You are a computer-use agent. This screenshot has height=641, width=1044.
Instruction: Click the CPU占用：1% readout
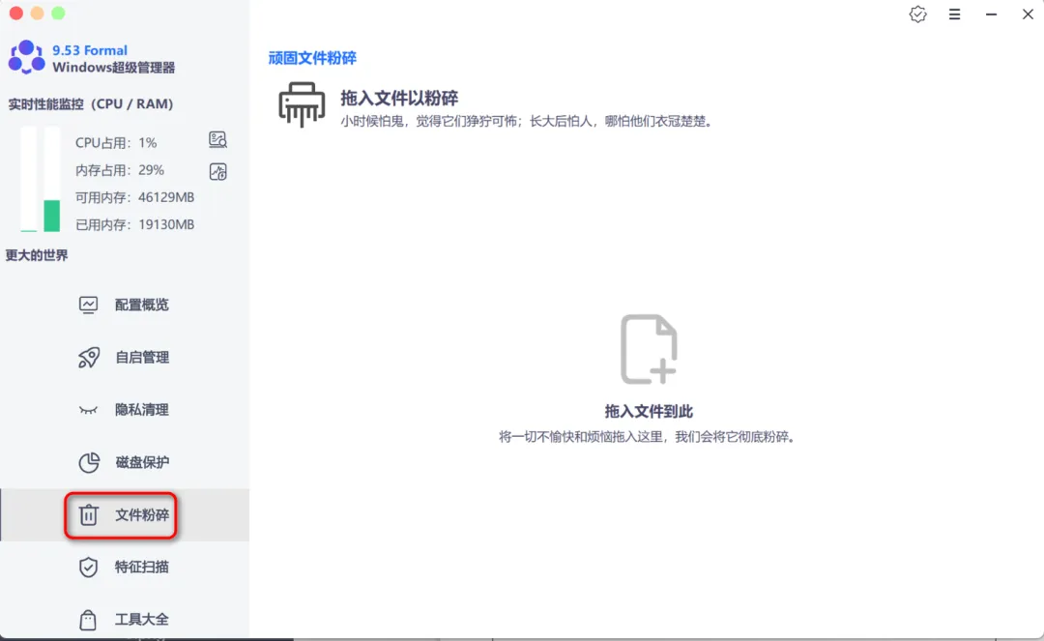click(116, 143)
